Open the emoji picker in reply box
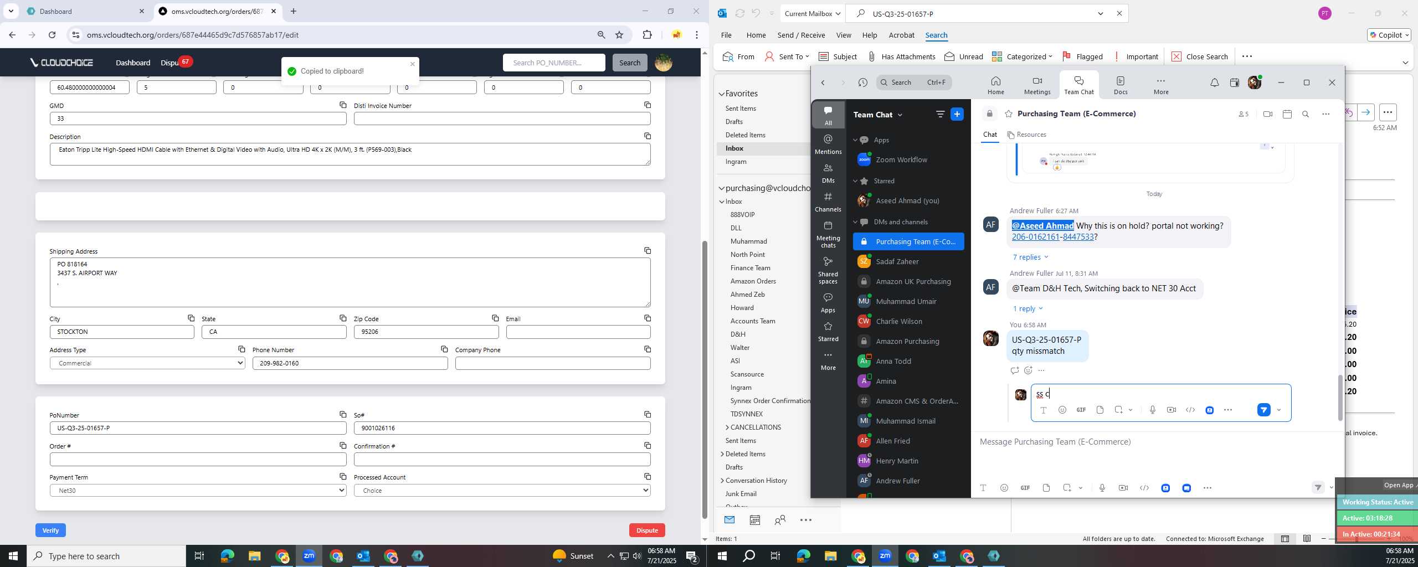Image resolution: width=1418 pixels, height=567 pixels. pos(1062,410)
